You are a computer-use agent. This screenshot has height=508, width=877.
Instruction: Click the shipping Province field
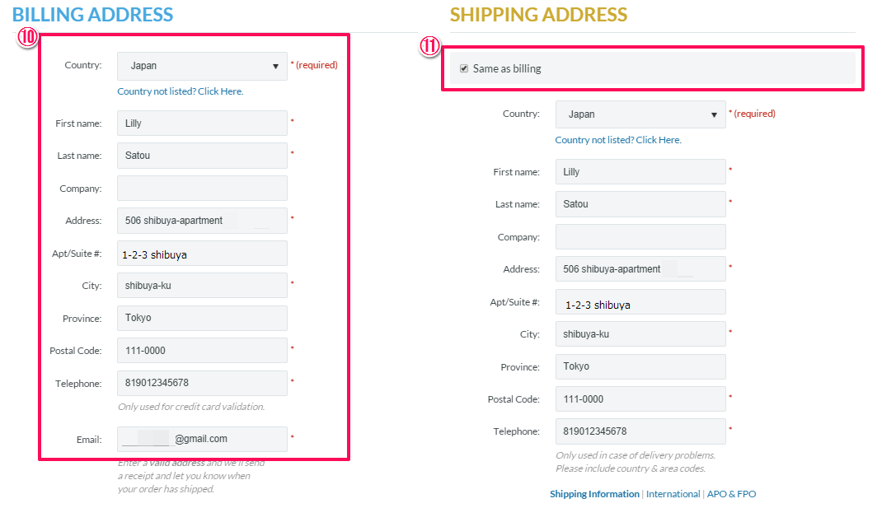(640, 366)
